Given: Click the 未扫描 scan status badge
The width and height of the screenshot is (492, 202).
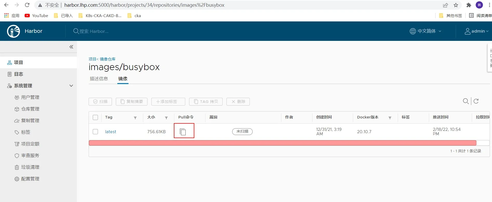Looking at the screenshot, I should [242, 131].
